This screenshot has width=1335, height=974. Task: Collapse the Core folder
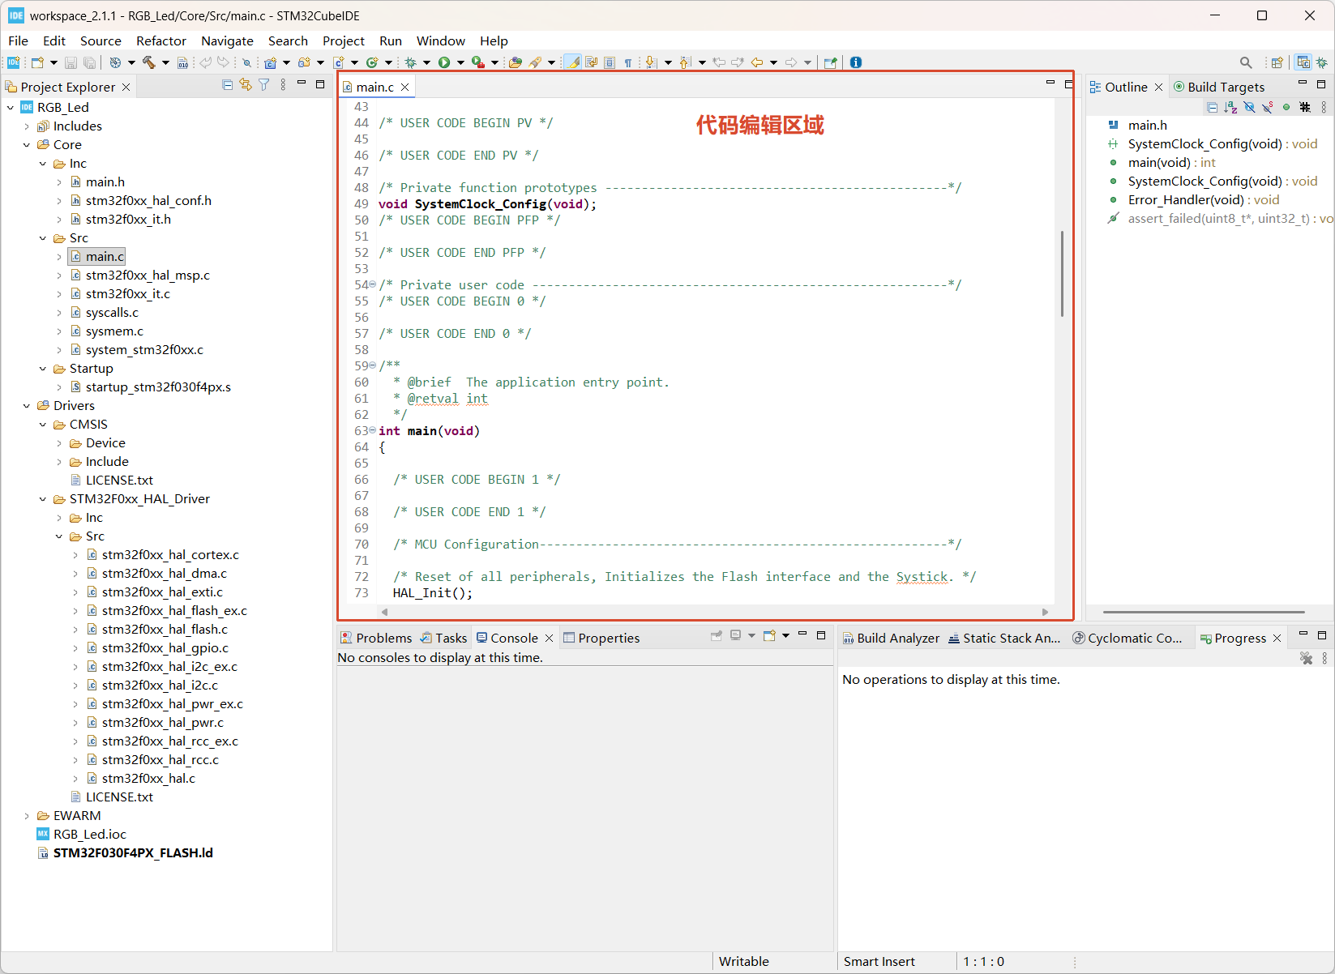coord(27,145)
